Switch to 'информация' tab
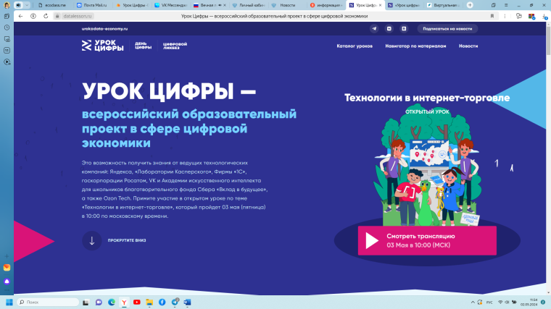The image size is (551, 309). pos(326,5)
